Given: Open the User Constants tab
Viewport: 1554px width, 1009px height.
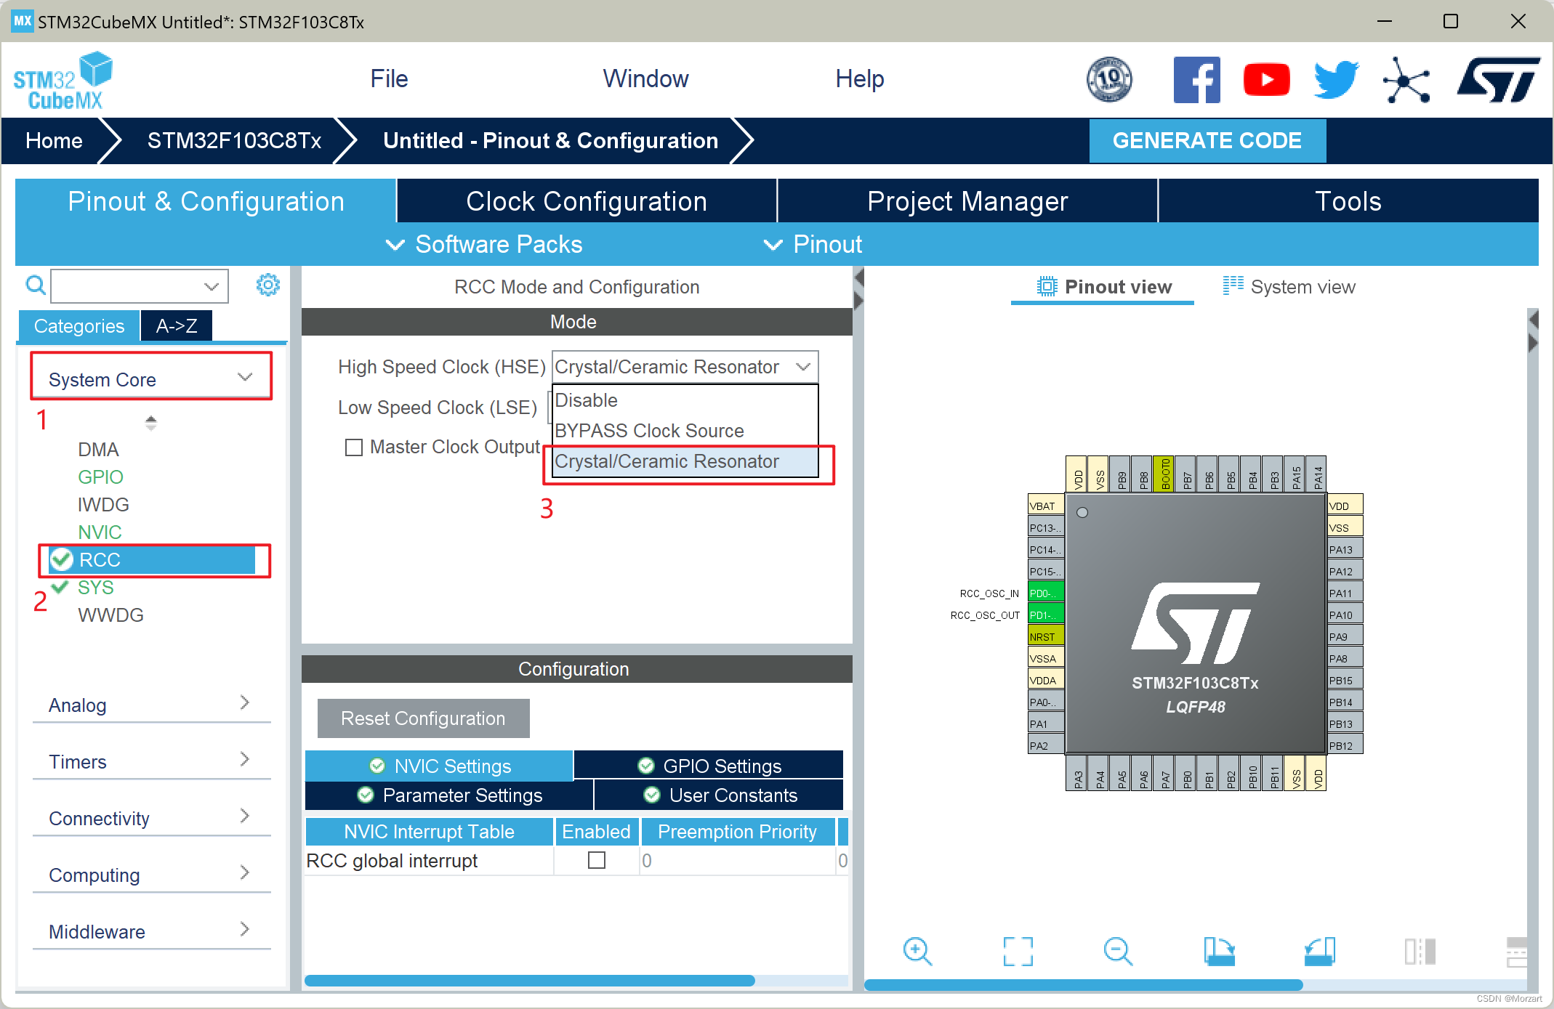Looking at the screenshot, I should tap(719, 795).
